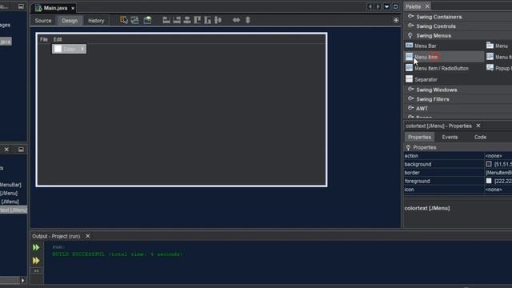Expand the Swing Windows palette category
512x288 pixels.
pos(410,90)
